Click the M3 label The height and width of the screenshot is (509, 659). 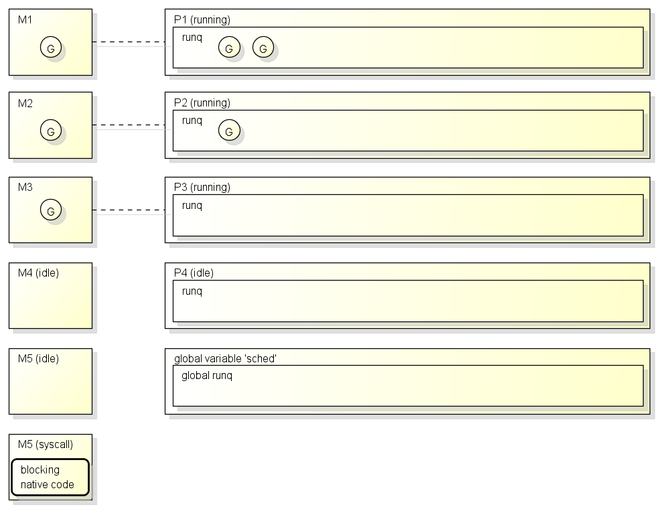pyautogui.click(x=25, y=187)
